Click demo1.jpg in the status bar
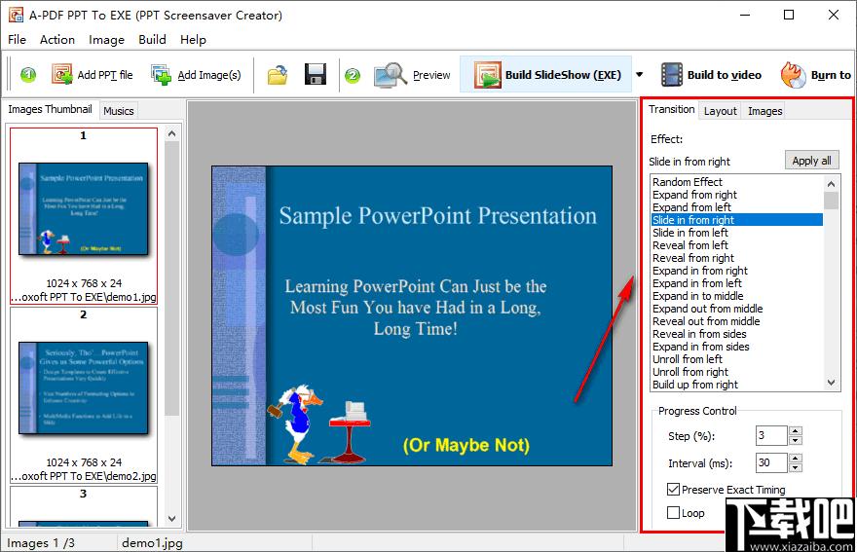This screenshot has height=552, width=857. pos(152,542)
